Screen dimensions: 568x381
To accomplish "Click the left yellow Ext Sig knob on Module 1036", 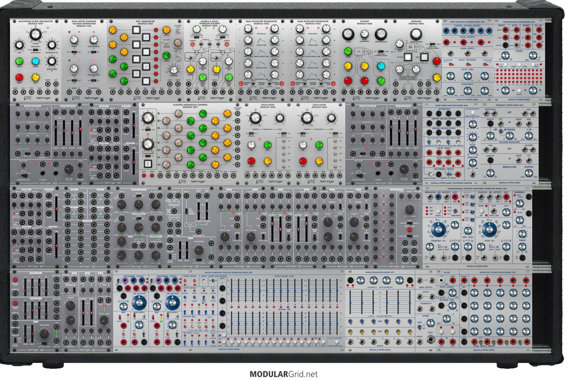I will pos(191,69).
